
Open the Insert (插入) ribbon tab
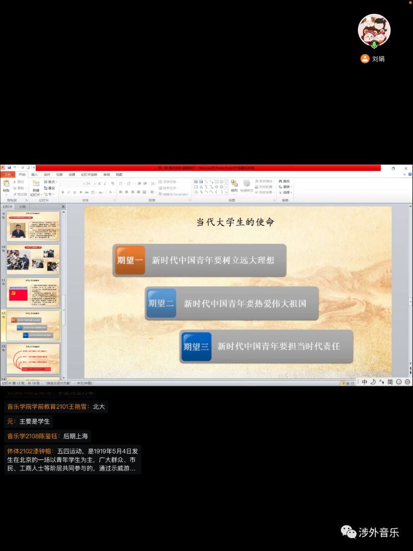[x=34, y=175]
